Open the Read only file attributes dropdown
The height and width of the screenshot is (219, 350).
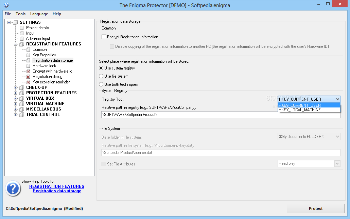[337, 163]
